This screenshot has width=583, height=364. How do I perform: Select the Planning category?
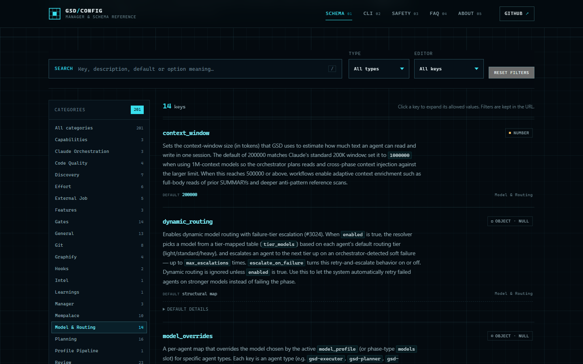point(99,339)
